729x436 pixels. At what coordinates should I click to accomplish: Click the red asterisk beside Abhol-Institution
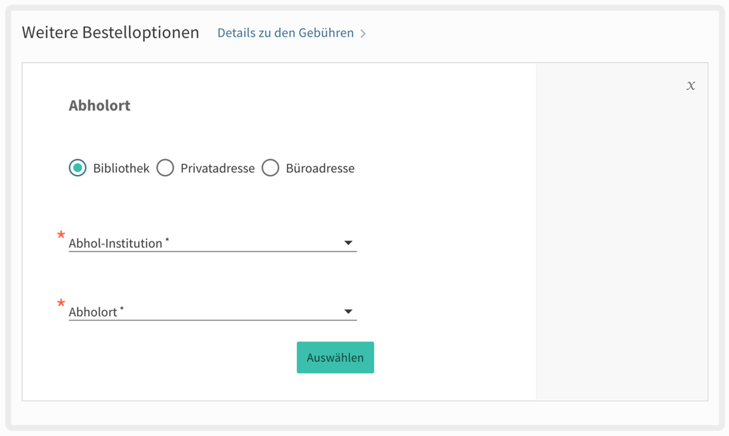coord(61,235)
